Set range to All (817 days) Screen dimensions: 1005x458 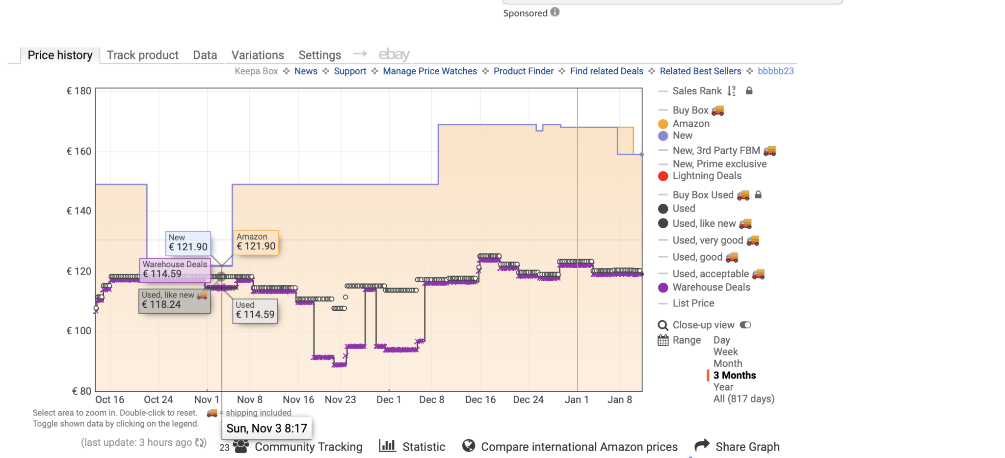[x=743, y=399]
